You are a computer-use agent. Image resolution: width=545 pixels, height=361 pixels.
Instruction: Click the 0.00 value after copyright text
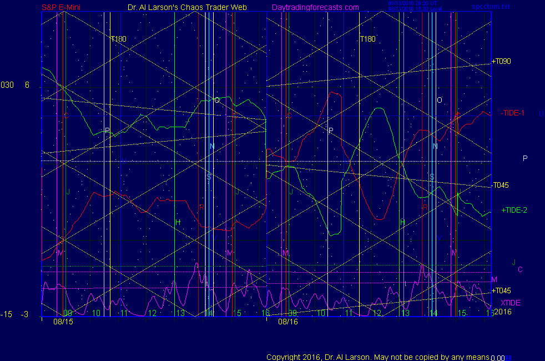[x=498, y=358]
